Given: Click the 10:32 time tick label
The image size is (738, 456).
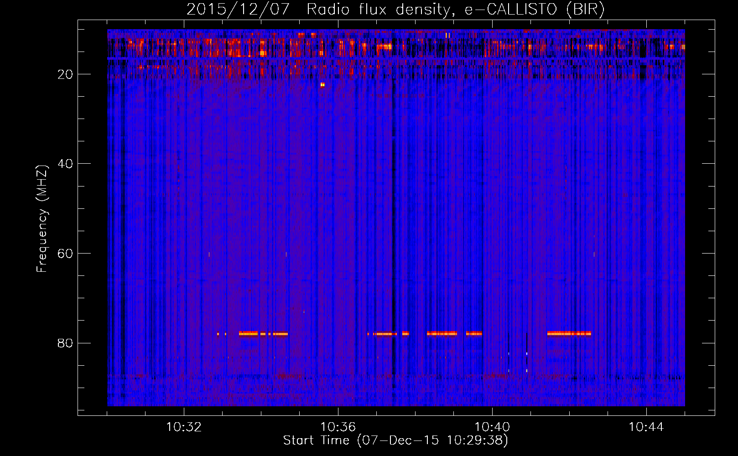Looking at the screenshot, I should pyautogui.click(x=184, y=427).
